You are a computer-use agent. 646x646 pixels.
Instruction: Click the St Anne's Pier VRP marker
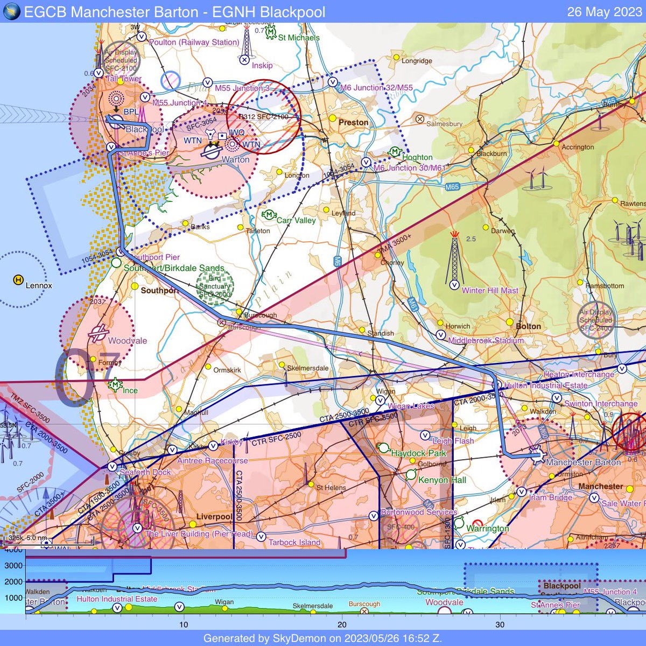tap(111, 147)
